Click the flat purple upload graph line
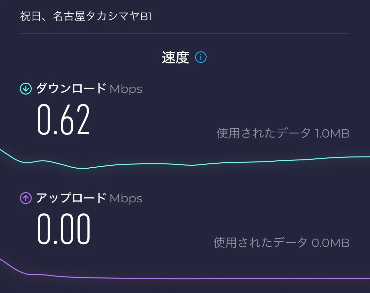 point(212,278)
